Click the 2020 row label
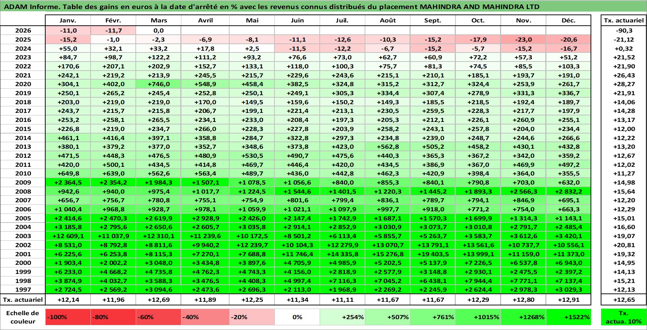This screenshot has height=330, width=647. point(23,84)
